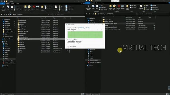Collapse the ribbon in left window
170x95 pixels.
(x=82, y=3)
